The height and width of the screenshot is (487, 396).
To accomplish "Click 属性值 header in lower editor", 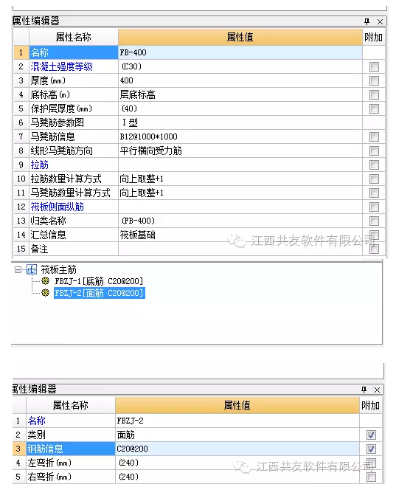I will tap(237, 405).
